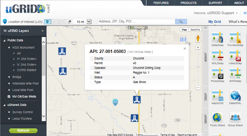Open the Map2CAD tool
This screenshot has height=136, width=247.
(217, 95)
